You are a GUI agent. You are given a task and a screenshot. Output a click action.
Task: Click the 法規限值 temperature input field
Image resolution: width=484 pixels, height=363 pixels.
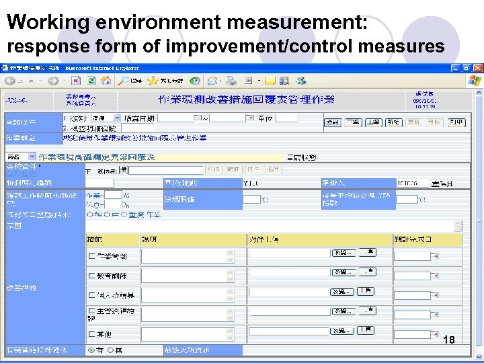(251, 200)
